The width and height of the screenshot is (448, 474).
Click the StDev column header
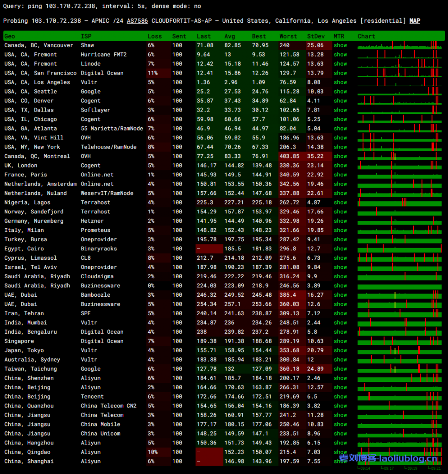[x=315, y=36]
